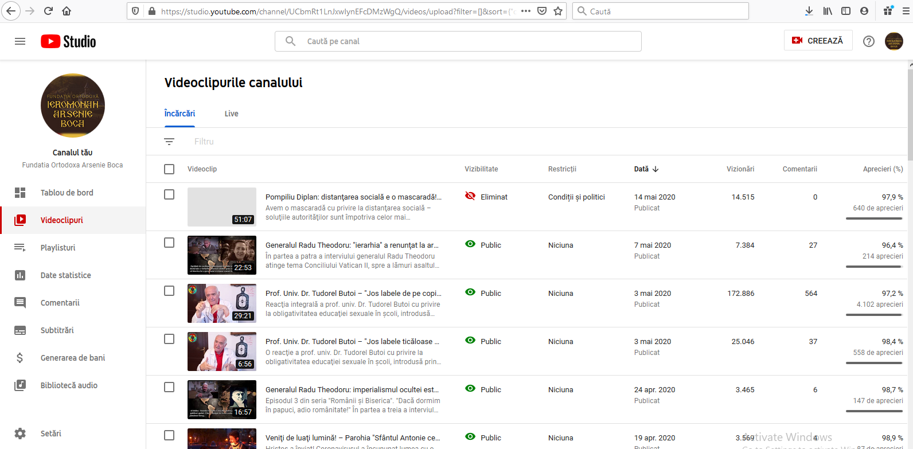Click the Setări gear icon
The height and width of the screenshot is (449, 913).
pyautogui.click(x=20, y=434)
